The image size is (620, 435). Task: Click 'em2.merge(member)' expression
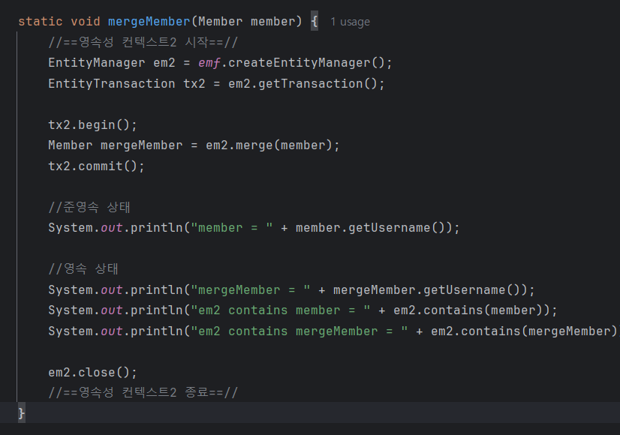269,145
